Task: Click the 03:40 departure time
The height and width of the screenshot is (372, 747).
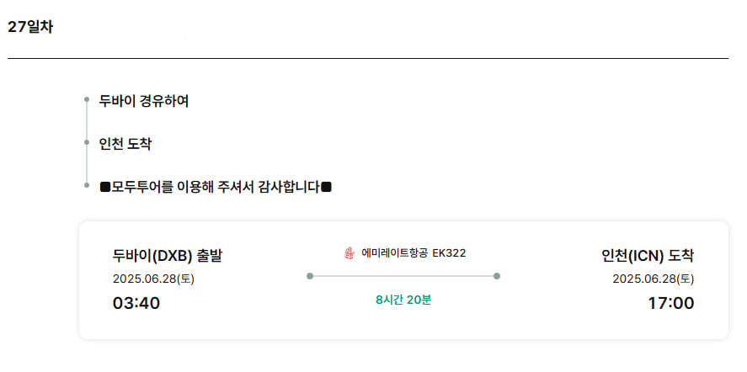Action: click(136, 304)
